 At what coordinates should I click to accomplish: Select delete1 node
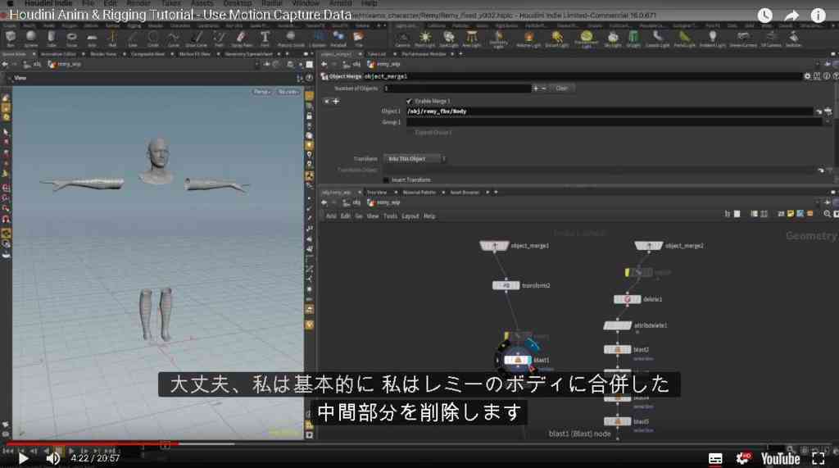627,299
